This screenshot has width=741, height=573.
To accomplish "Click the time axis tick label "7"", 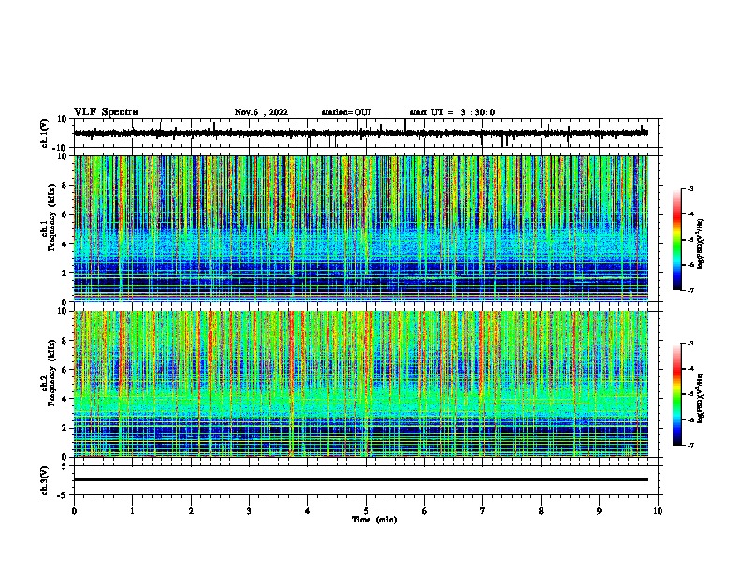I will coord(483,511).
